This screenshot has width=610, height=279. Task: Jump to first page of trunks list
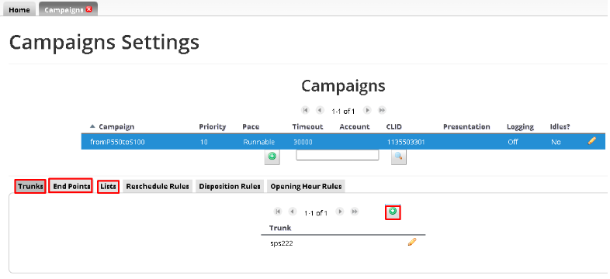[x=278, y=212]
